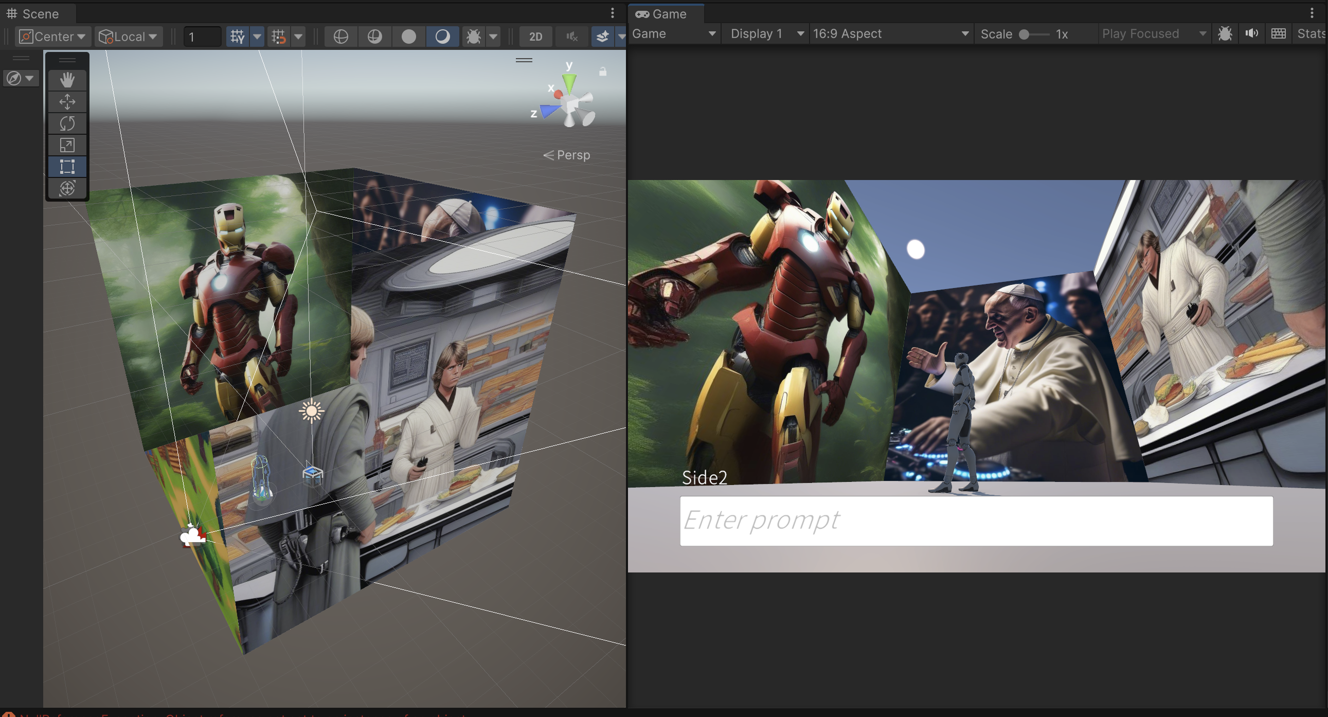Open the Frame Debugger bug icon in Game view
The height and width of the screenshot is (717, 1328).
(x=1225, y=34)
